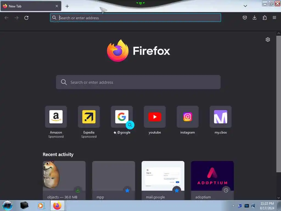Open the black box taskbar application
The width and height of the screenshot is (281, 211).
[x=24, y=206]
